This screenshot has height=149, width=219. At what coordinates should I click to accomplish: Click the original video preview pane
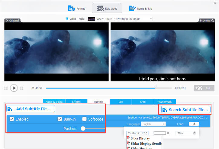[56, 52]
